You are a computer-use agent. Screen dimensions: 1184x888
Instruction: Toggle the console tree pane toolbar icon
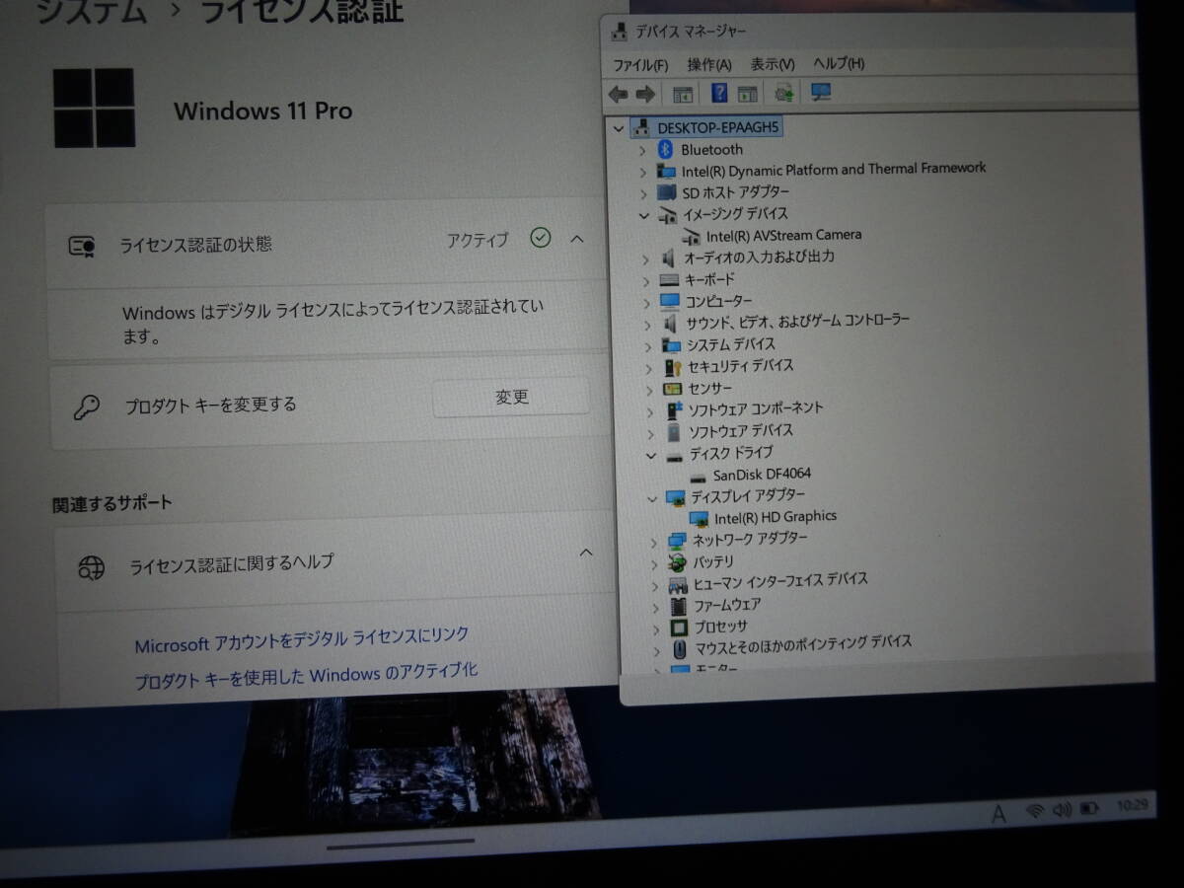[x=682, y=94]
